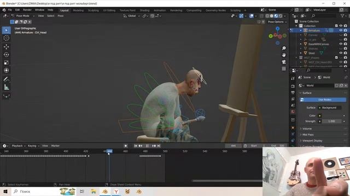The width and height of the screenshot is (350, 196).
Task: Toggle auto keying record button
Action: pos(126,146)
